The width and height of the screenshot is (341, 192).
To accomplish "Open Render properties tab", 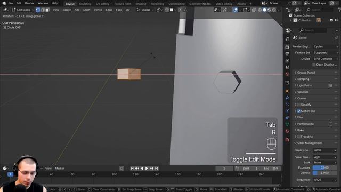I will [x=287, y=47].
